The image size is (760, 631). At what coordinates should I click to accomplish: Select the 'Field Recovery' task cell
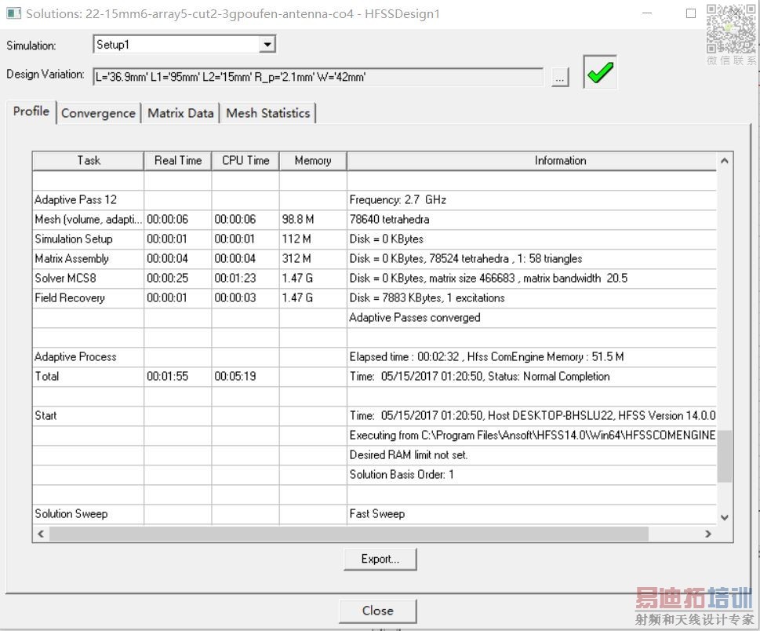pyautogui.click(x=88, y=297)
